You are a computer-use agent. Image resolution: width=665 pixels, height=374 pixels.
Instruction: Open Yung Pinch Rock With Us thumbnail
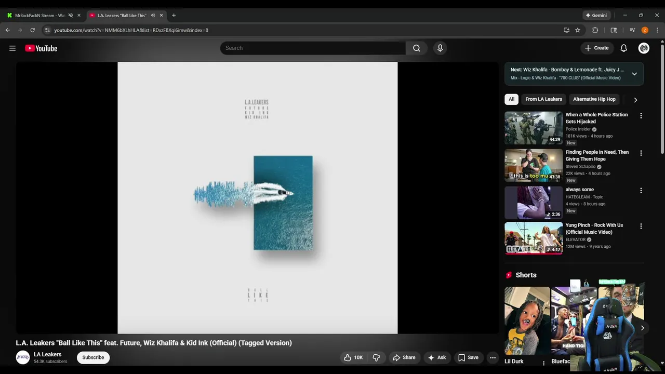[534, 238]
